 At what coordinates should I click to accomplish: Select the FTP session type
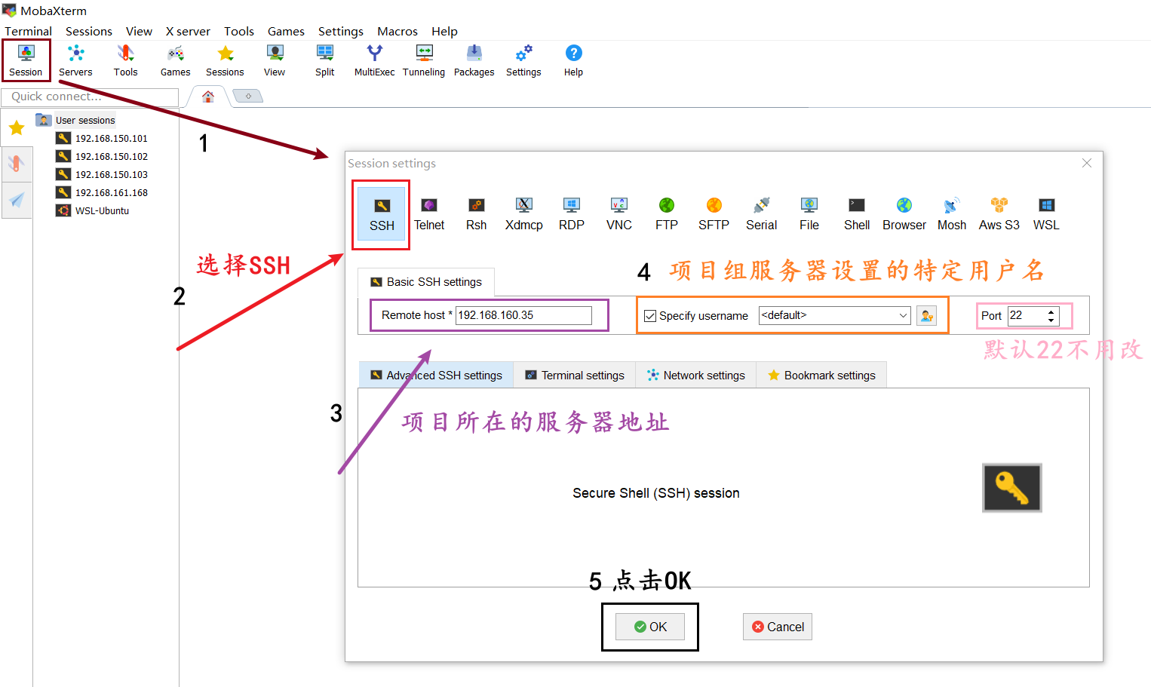[x=667, y=214]
